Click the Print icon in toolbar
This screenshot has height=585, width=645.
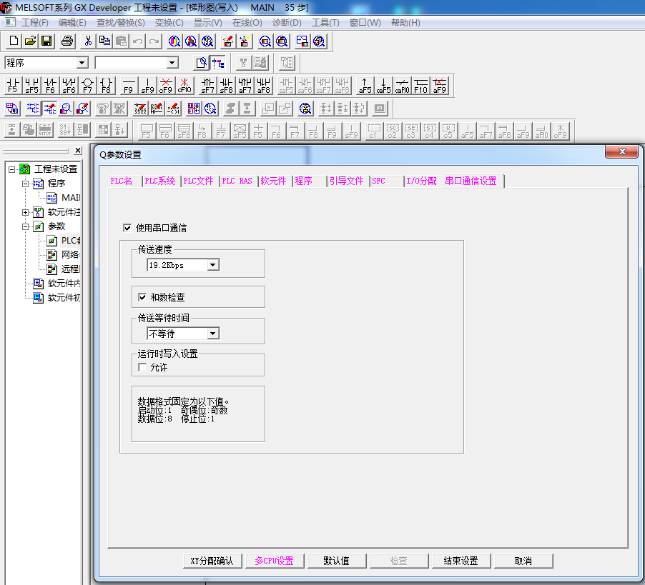point(67,41)
